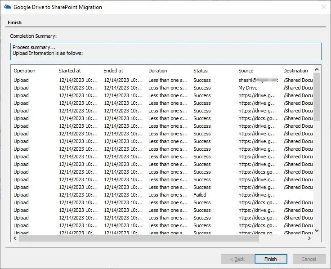Click the disabled Cancel button
This screenshot has width=331, height=269.
point(309,259)
